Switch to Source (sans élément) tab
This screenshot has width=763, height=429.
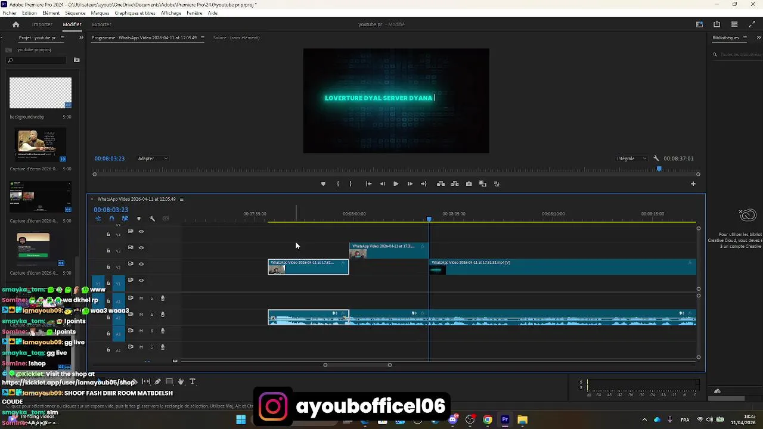(x=236, y=38)
